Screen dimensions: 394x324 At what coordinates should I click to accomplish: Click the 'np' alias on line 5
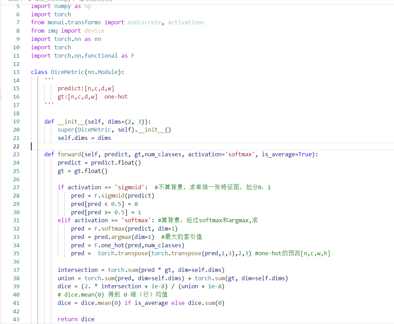pos(88,6)
